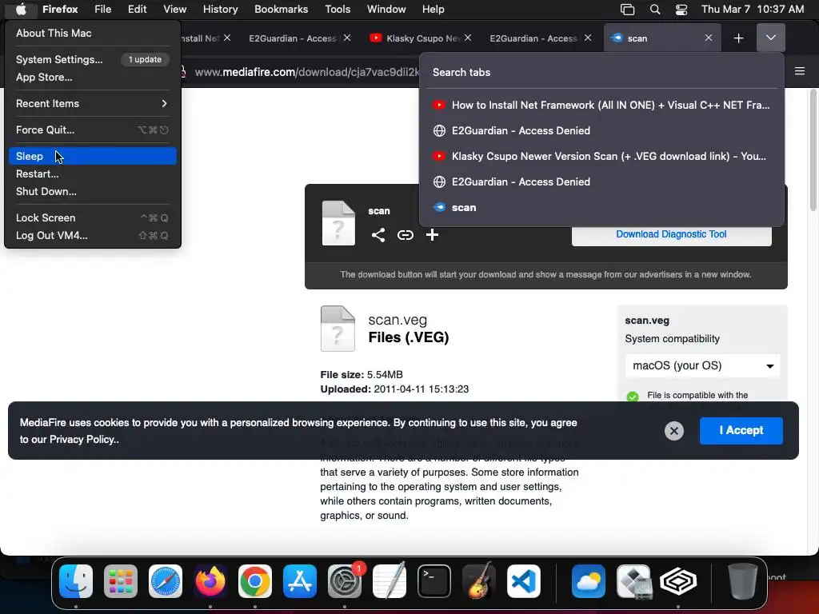This screenshot has width=819, height=614.
Task: Select Klasky Csupo Newer Version Scan entry
Action: pos(601,156)
